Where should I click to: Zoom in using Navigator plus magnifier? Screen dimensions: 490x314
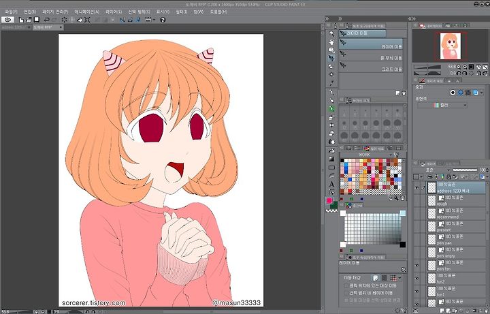coord(465,67)
